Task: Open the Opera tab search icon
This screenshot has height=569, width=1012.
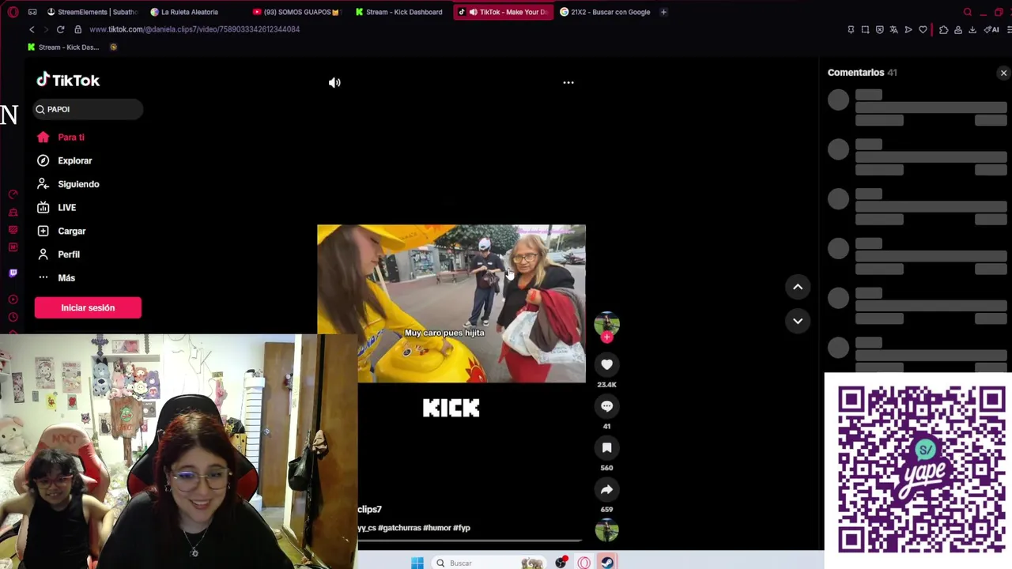Action: (968, 12)
